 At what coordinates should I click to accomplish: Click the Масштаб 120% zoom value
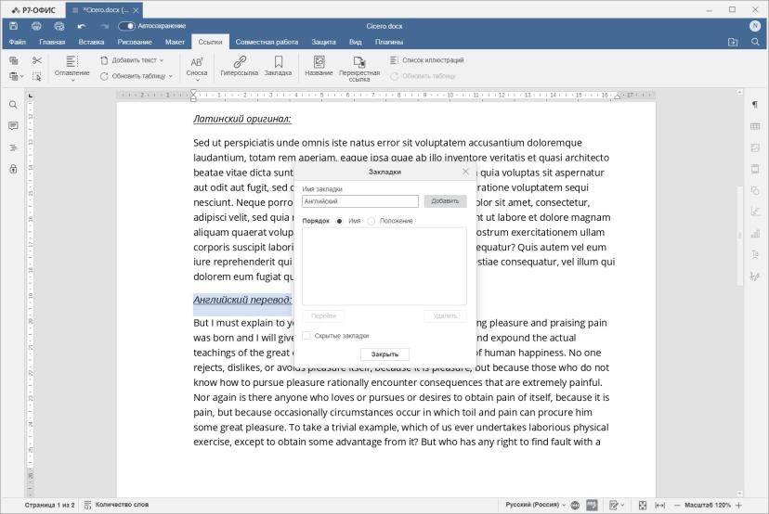pyautogui.click(x=707, y=505)
